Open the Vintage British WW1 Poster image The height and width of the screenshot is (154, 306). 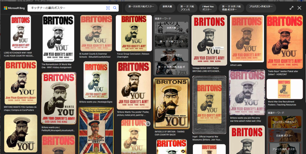(x=209, y=40)
